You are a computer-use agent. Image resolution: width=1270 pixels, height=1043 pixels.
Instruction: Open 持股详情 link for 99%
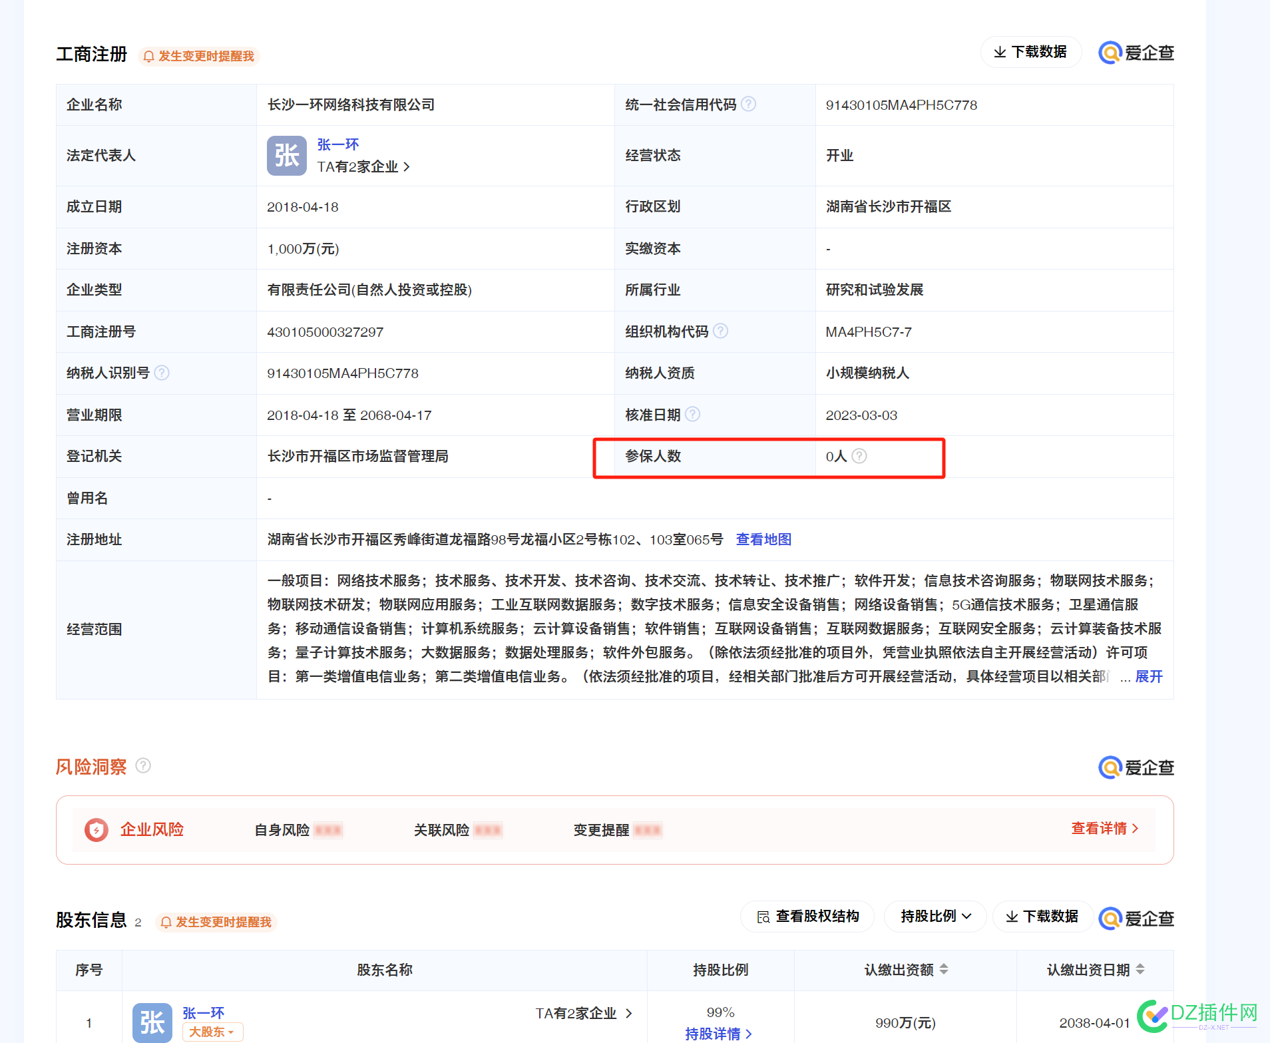click(x=719, y=1034)
